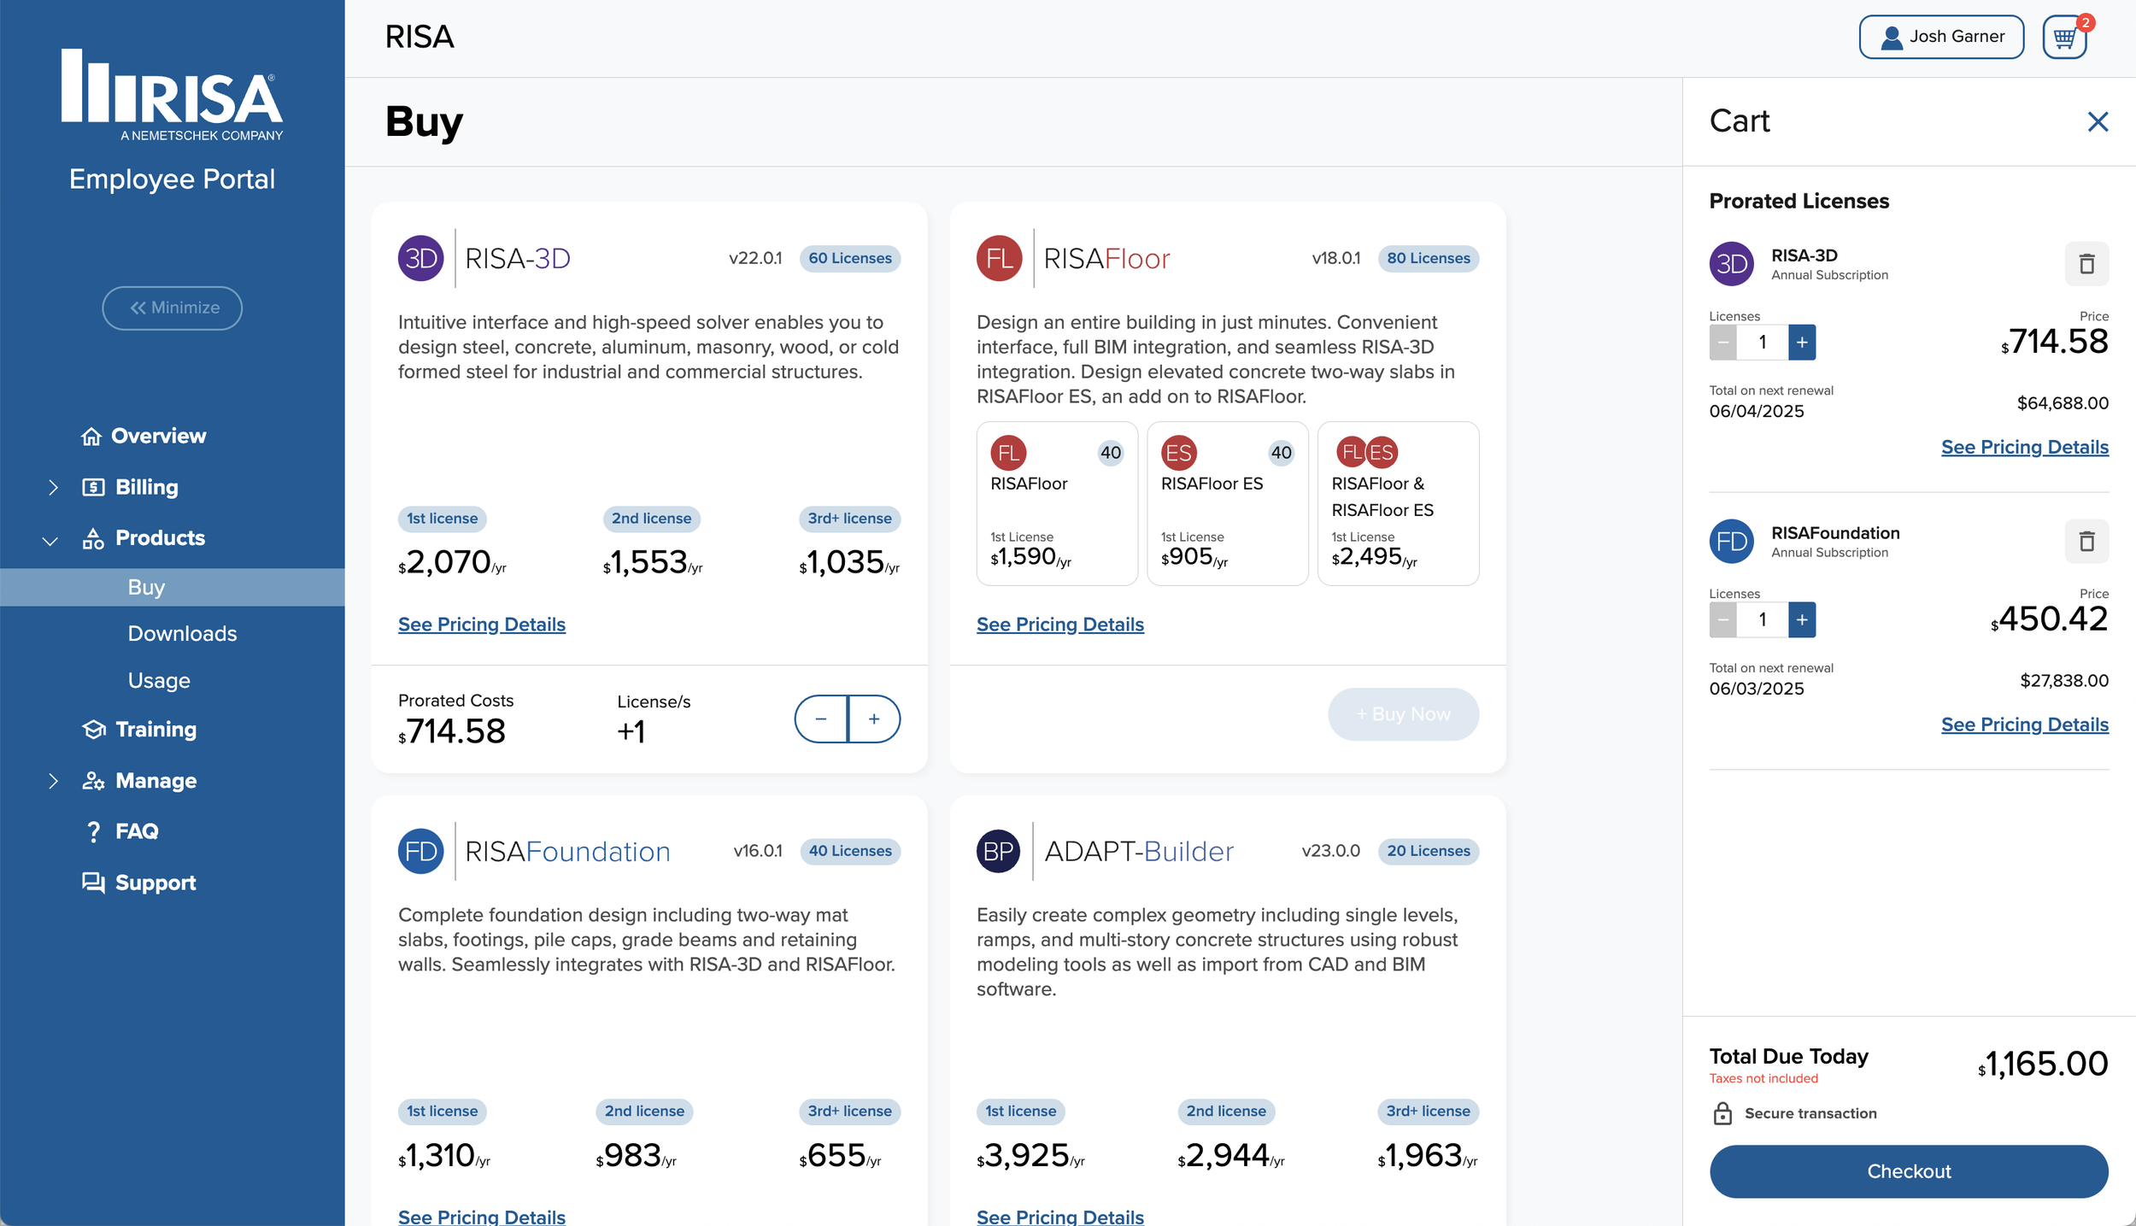Delete RISA-3D from cart with trash icon

2086,264
